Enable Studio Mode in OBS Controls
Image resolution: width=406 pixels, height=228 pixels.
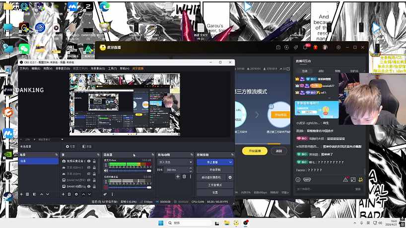(x=215, y=185)
